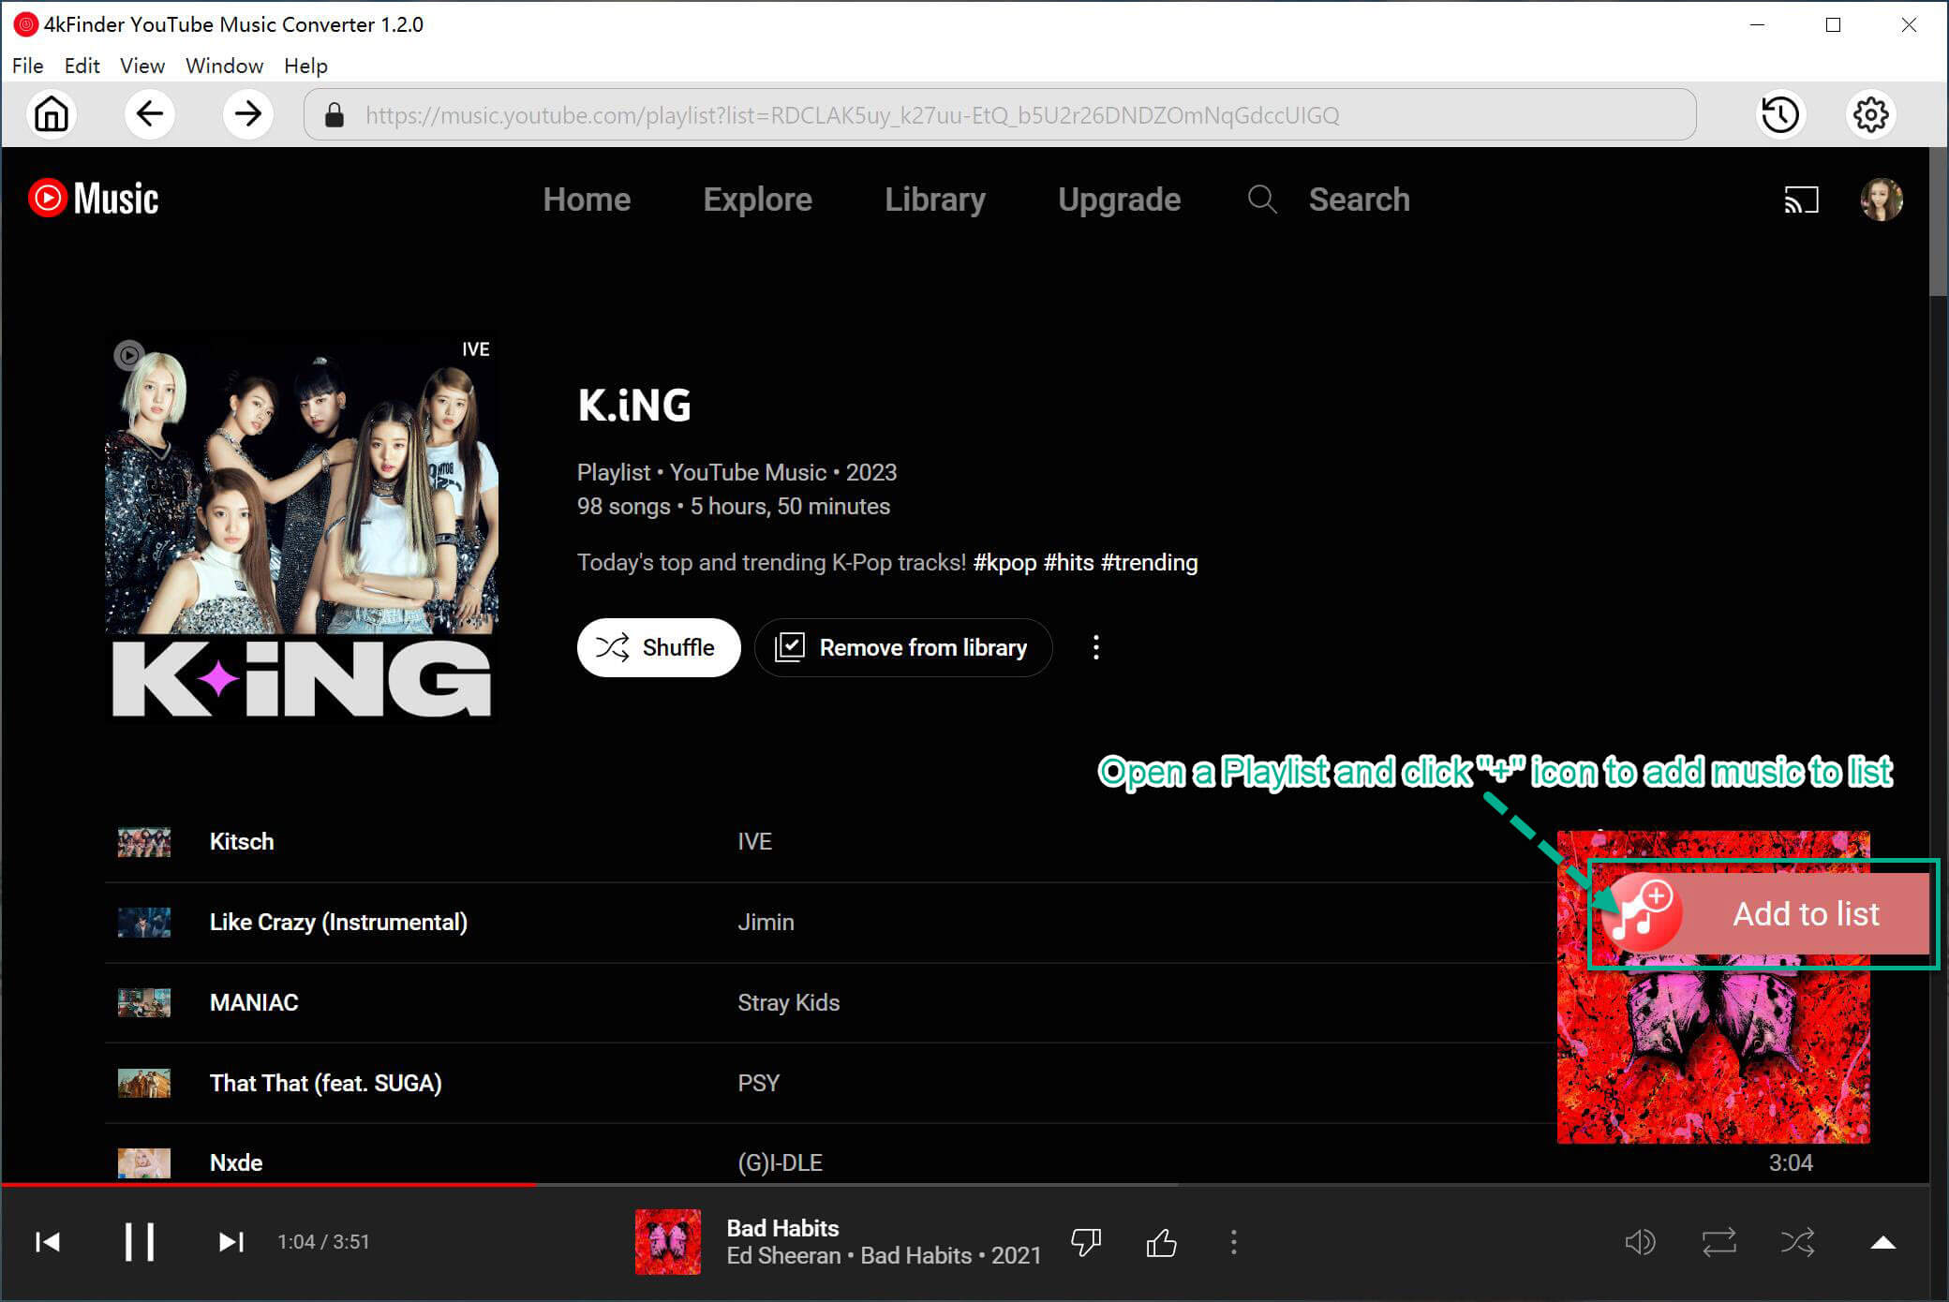
Task: Click the Shuffle button
Action: coord(657,648)
